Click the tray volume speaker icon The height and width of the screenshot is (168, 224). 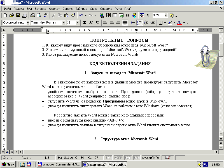(x=200, y=164)
